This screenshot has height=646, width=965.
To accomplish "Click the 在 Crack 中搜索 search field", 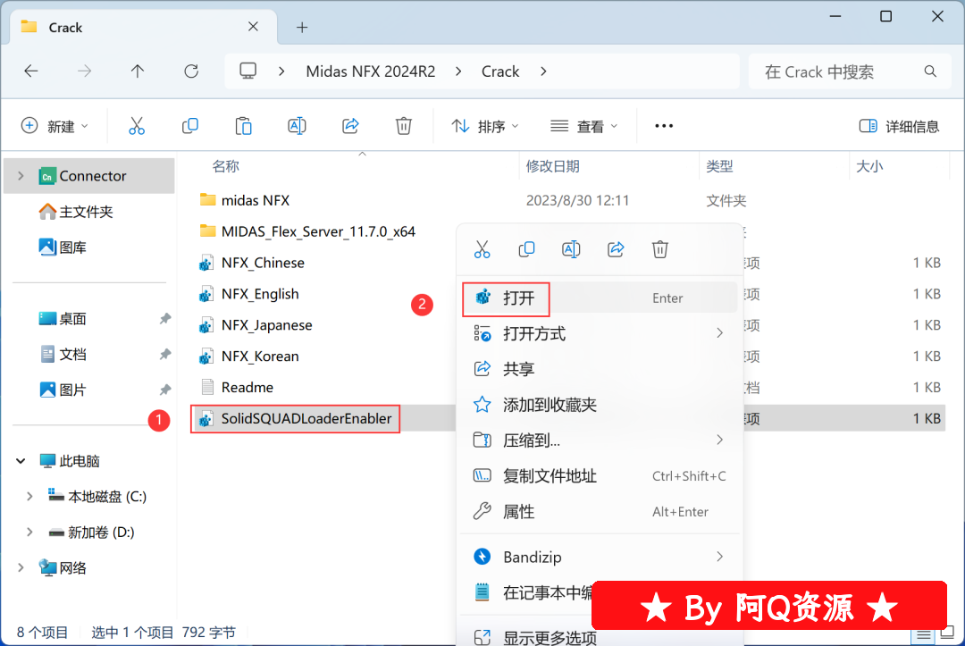I will [x=850, y=72].
